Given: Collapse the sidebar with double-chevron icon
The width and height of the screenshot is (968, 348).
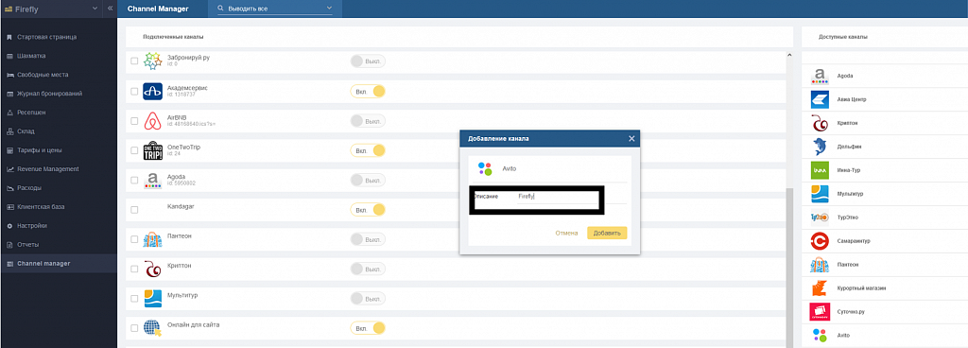Looking at the screenshot, I should click(110, 9).
